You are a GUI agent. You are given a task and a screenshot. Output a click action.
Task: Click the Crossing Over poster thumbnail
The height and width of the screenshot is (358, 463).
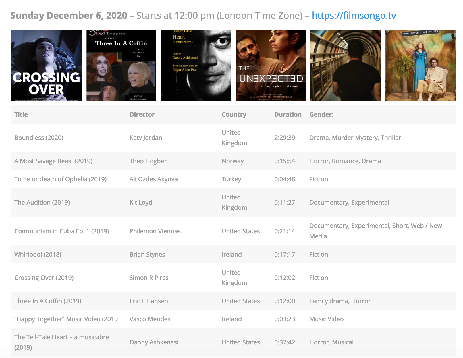tap(46, 66)
